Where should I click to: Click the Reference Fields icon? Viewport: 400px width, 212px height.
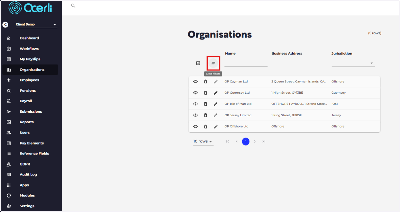tap(9, 154)
